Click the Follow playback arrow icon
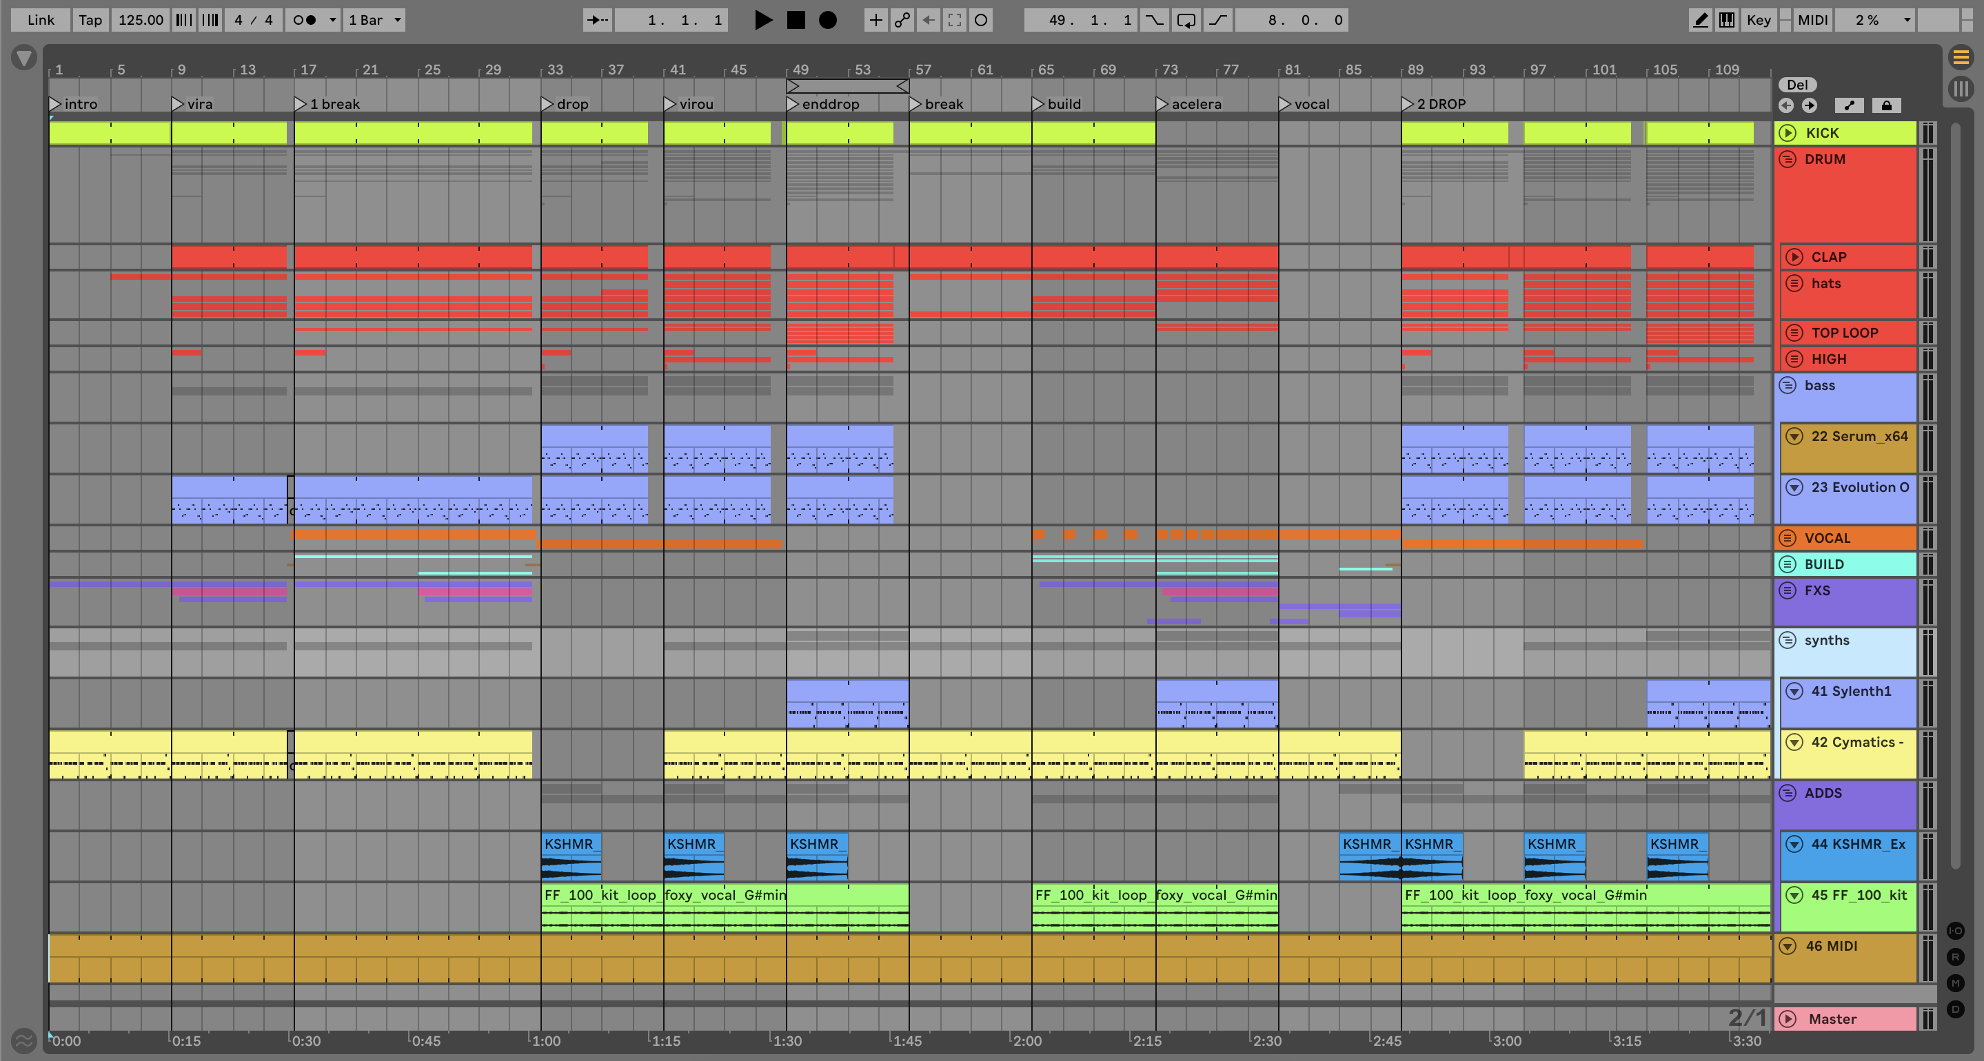Screen dimensions: 1984x1061 coord(597,20)
